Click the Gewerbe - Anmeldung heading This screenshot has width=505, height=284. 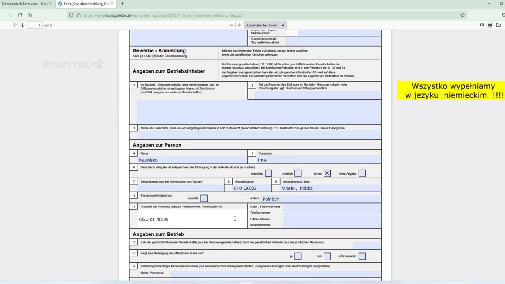159,50
